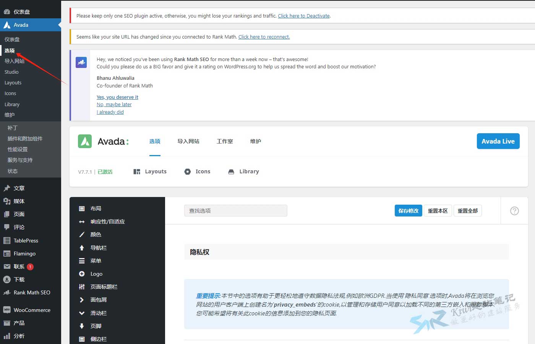535x344 pixels.
Task: Open WooCommerce from admin sidebar
Action: [x=32, y=310]
